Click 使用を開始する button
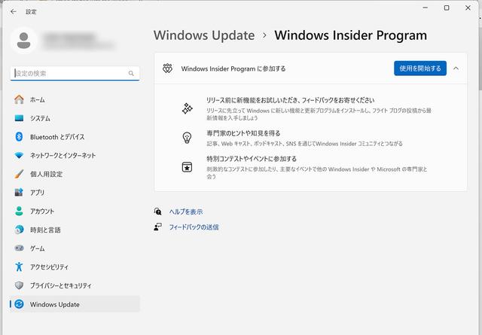The height and width of the screenshot is (335, 482). click(420, 69)
